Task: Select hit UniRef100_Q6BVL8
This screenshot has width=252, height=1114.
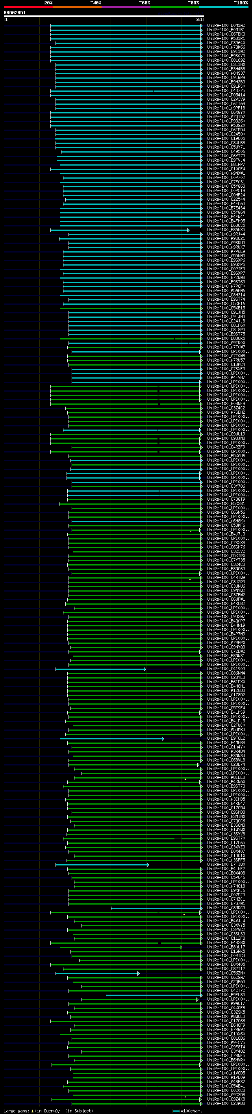Action: click(226, 760)
